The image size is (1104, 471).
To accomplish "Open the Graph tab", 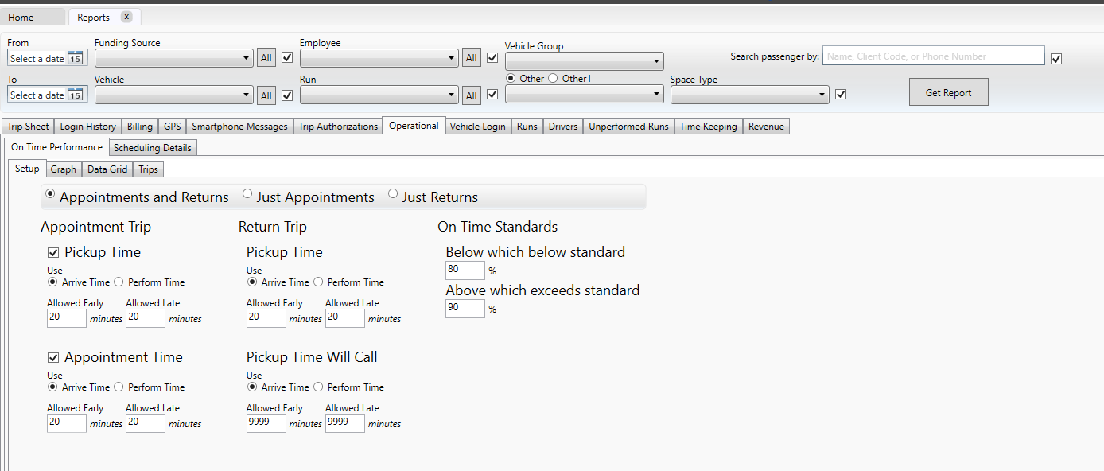I will [64, 169].
